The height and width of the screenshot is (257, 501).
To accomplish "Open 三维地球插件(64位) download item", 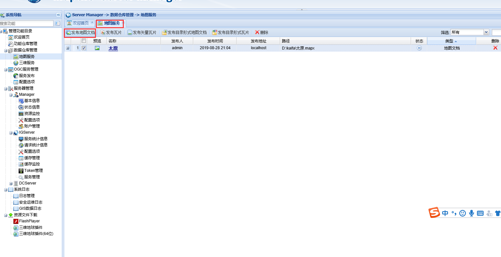I will [x=36, y=234].
